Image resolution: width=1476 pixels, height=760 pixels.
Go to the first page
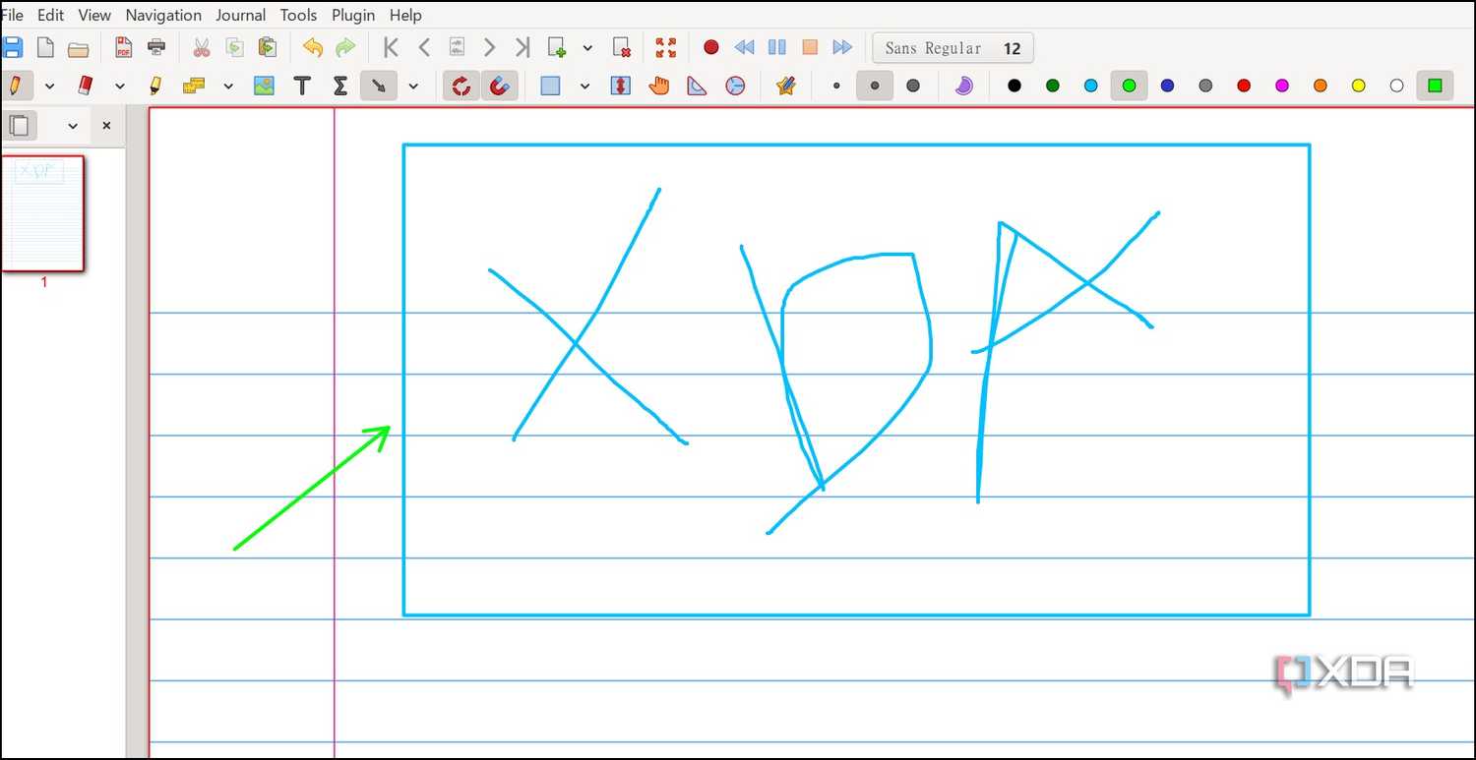click(x=391, y=47)
